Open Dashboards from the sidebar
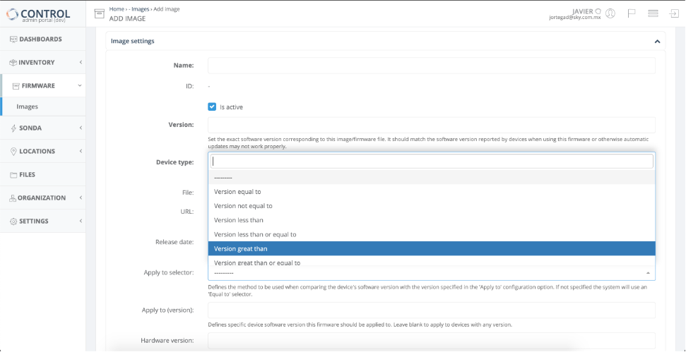 click(40, 39)
